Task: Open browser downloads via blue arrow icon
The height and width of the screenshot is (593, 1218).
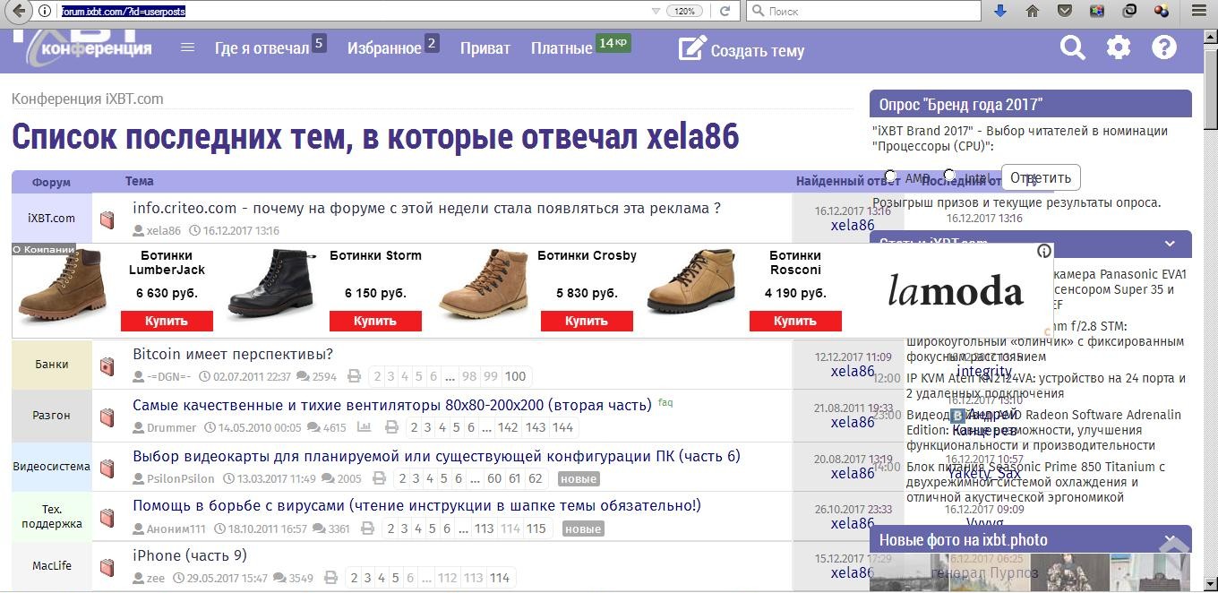Action: point(1000,12)
